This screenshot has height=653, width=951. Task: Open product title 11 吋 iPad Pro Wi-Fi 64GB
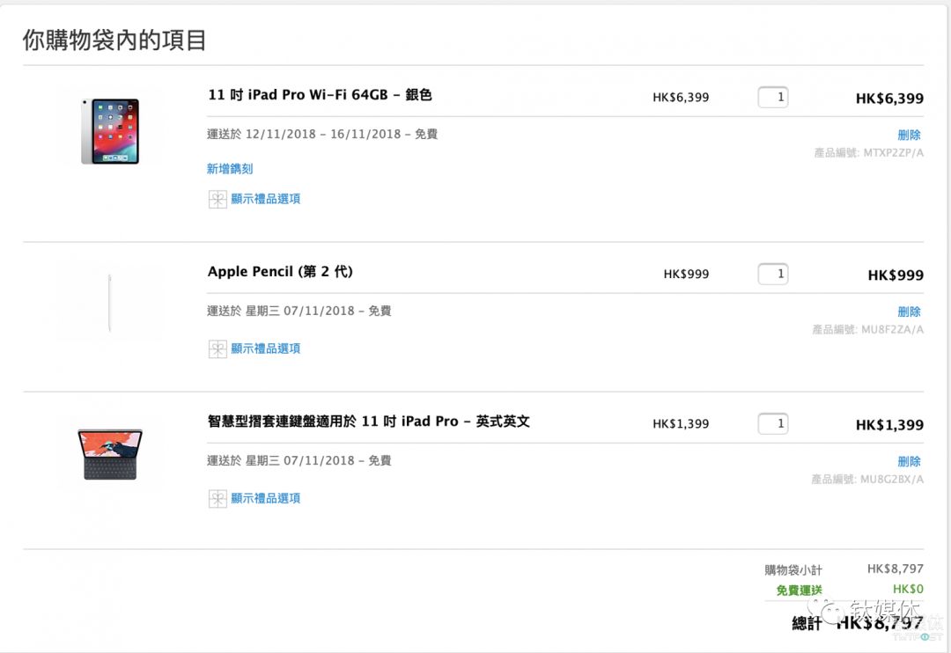[x=320, y=94]
